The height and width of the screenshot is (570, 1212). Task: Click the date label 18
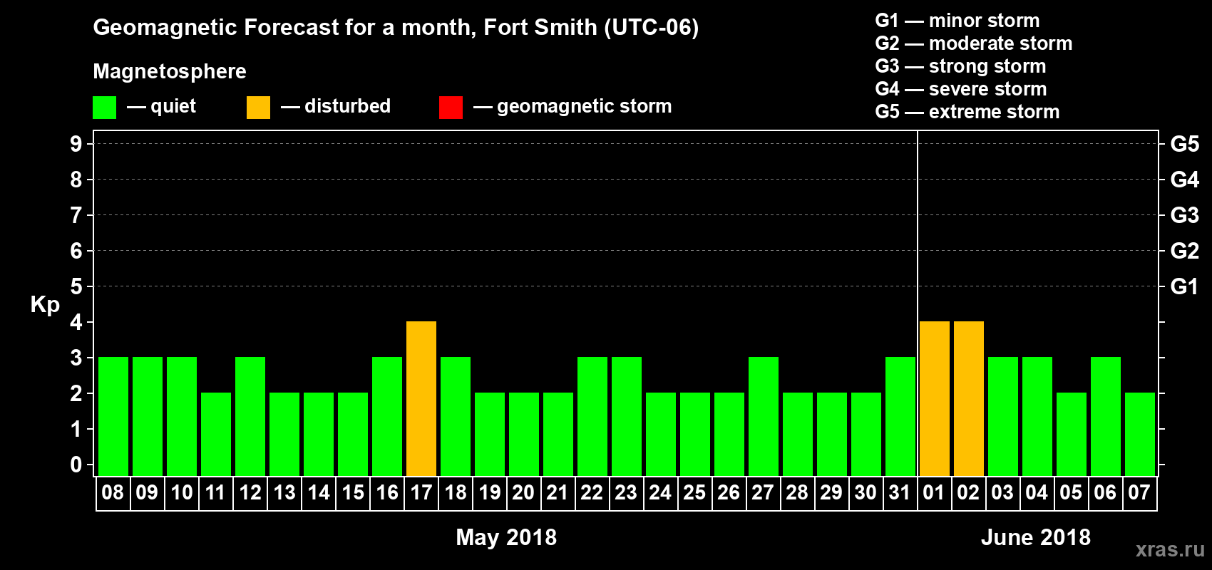pos(455,493)
